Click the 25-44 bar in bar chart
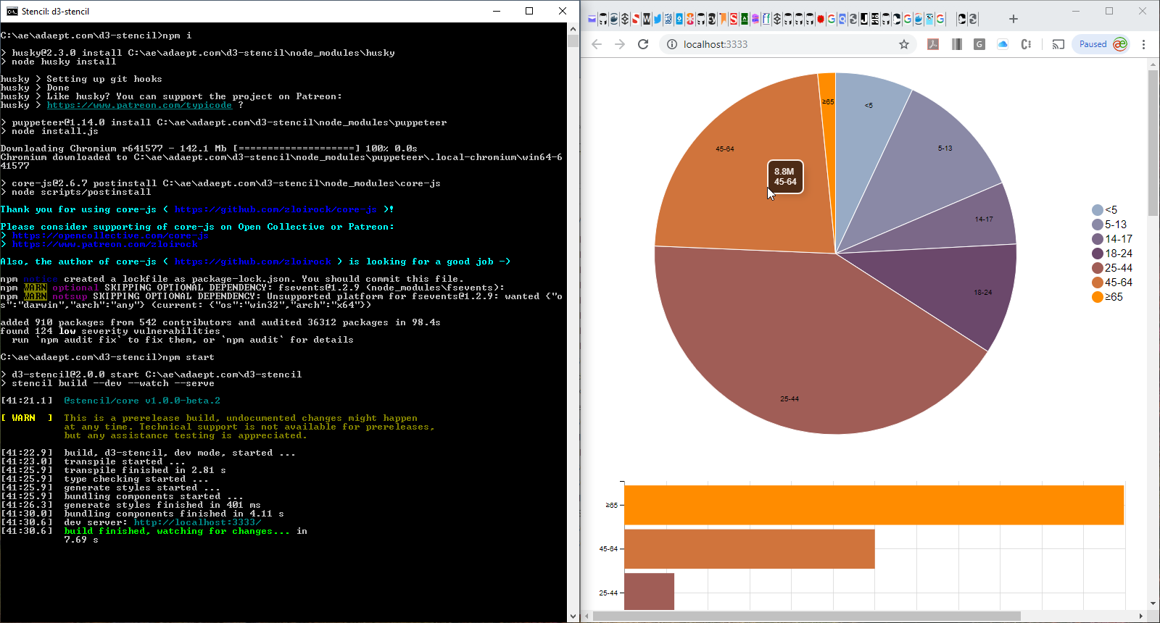 [649, 592]
